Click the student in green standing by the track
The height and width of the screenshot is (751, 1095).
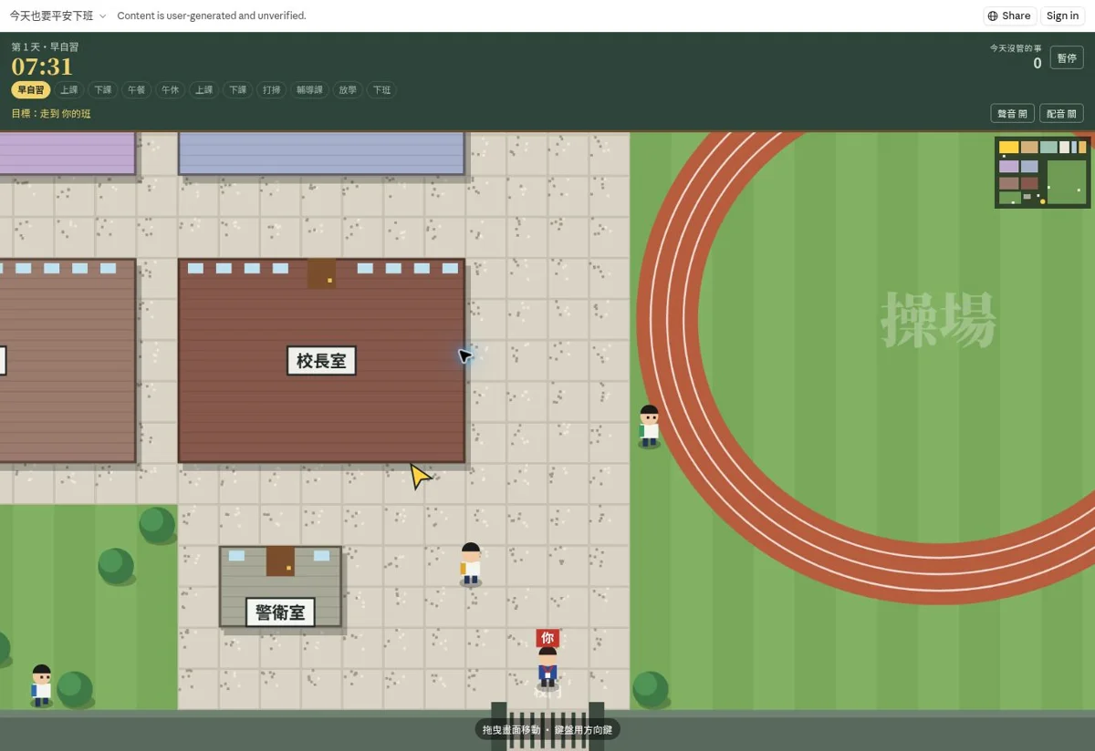(649, 427)
